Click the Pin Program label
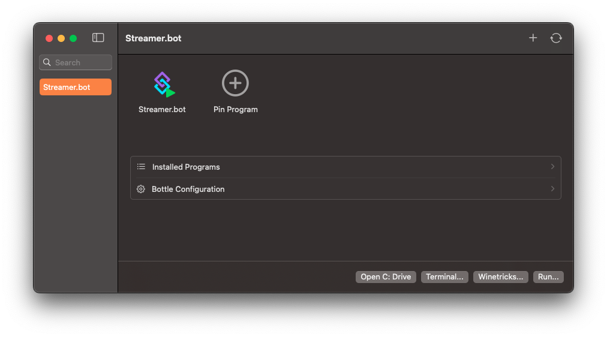This screenshot has height=337, width=607. [236, 110]
